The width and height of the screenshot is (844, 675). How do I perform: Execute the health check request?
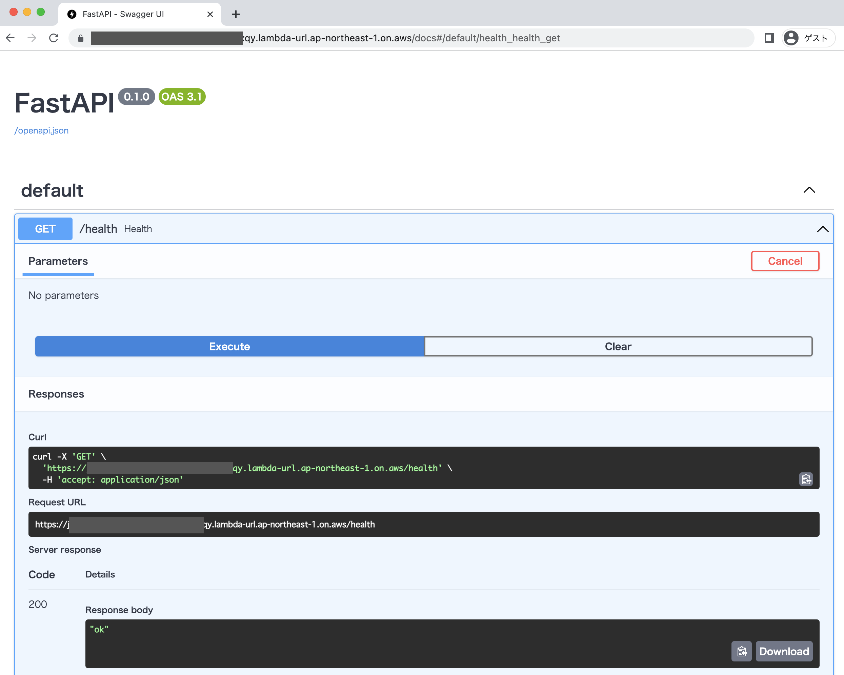(229, 346)
